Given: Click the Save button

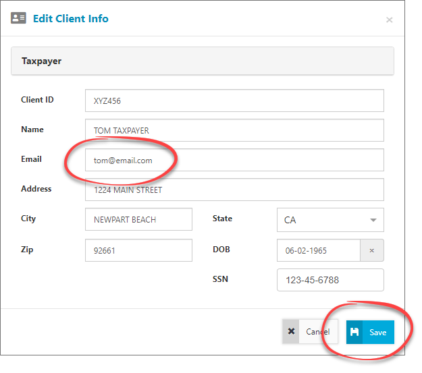Looking at the screenshot, I should 370,332.
